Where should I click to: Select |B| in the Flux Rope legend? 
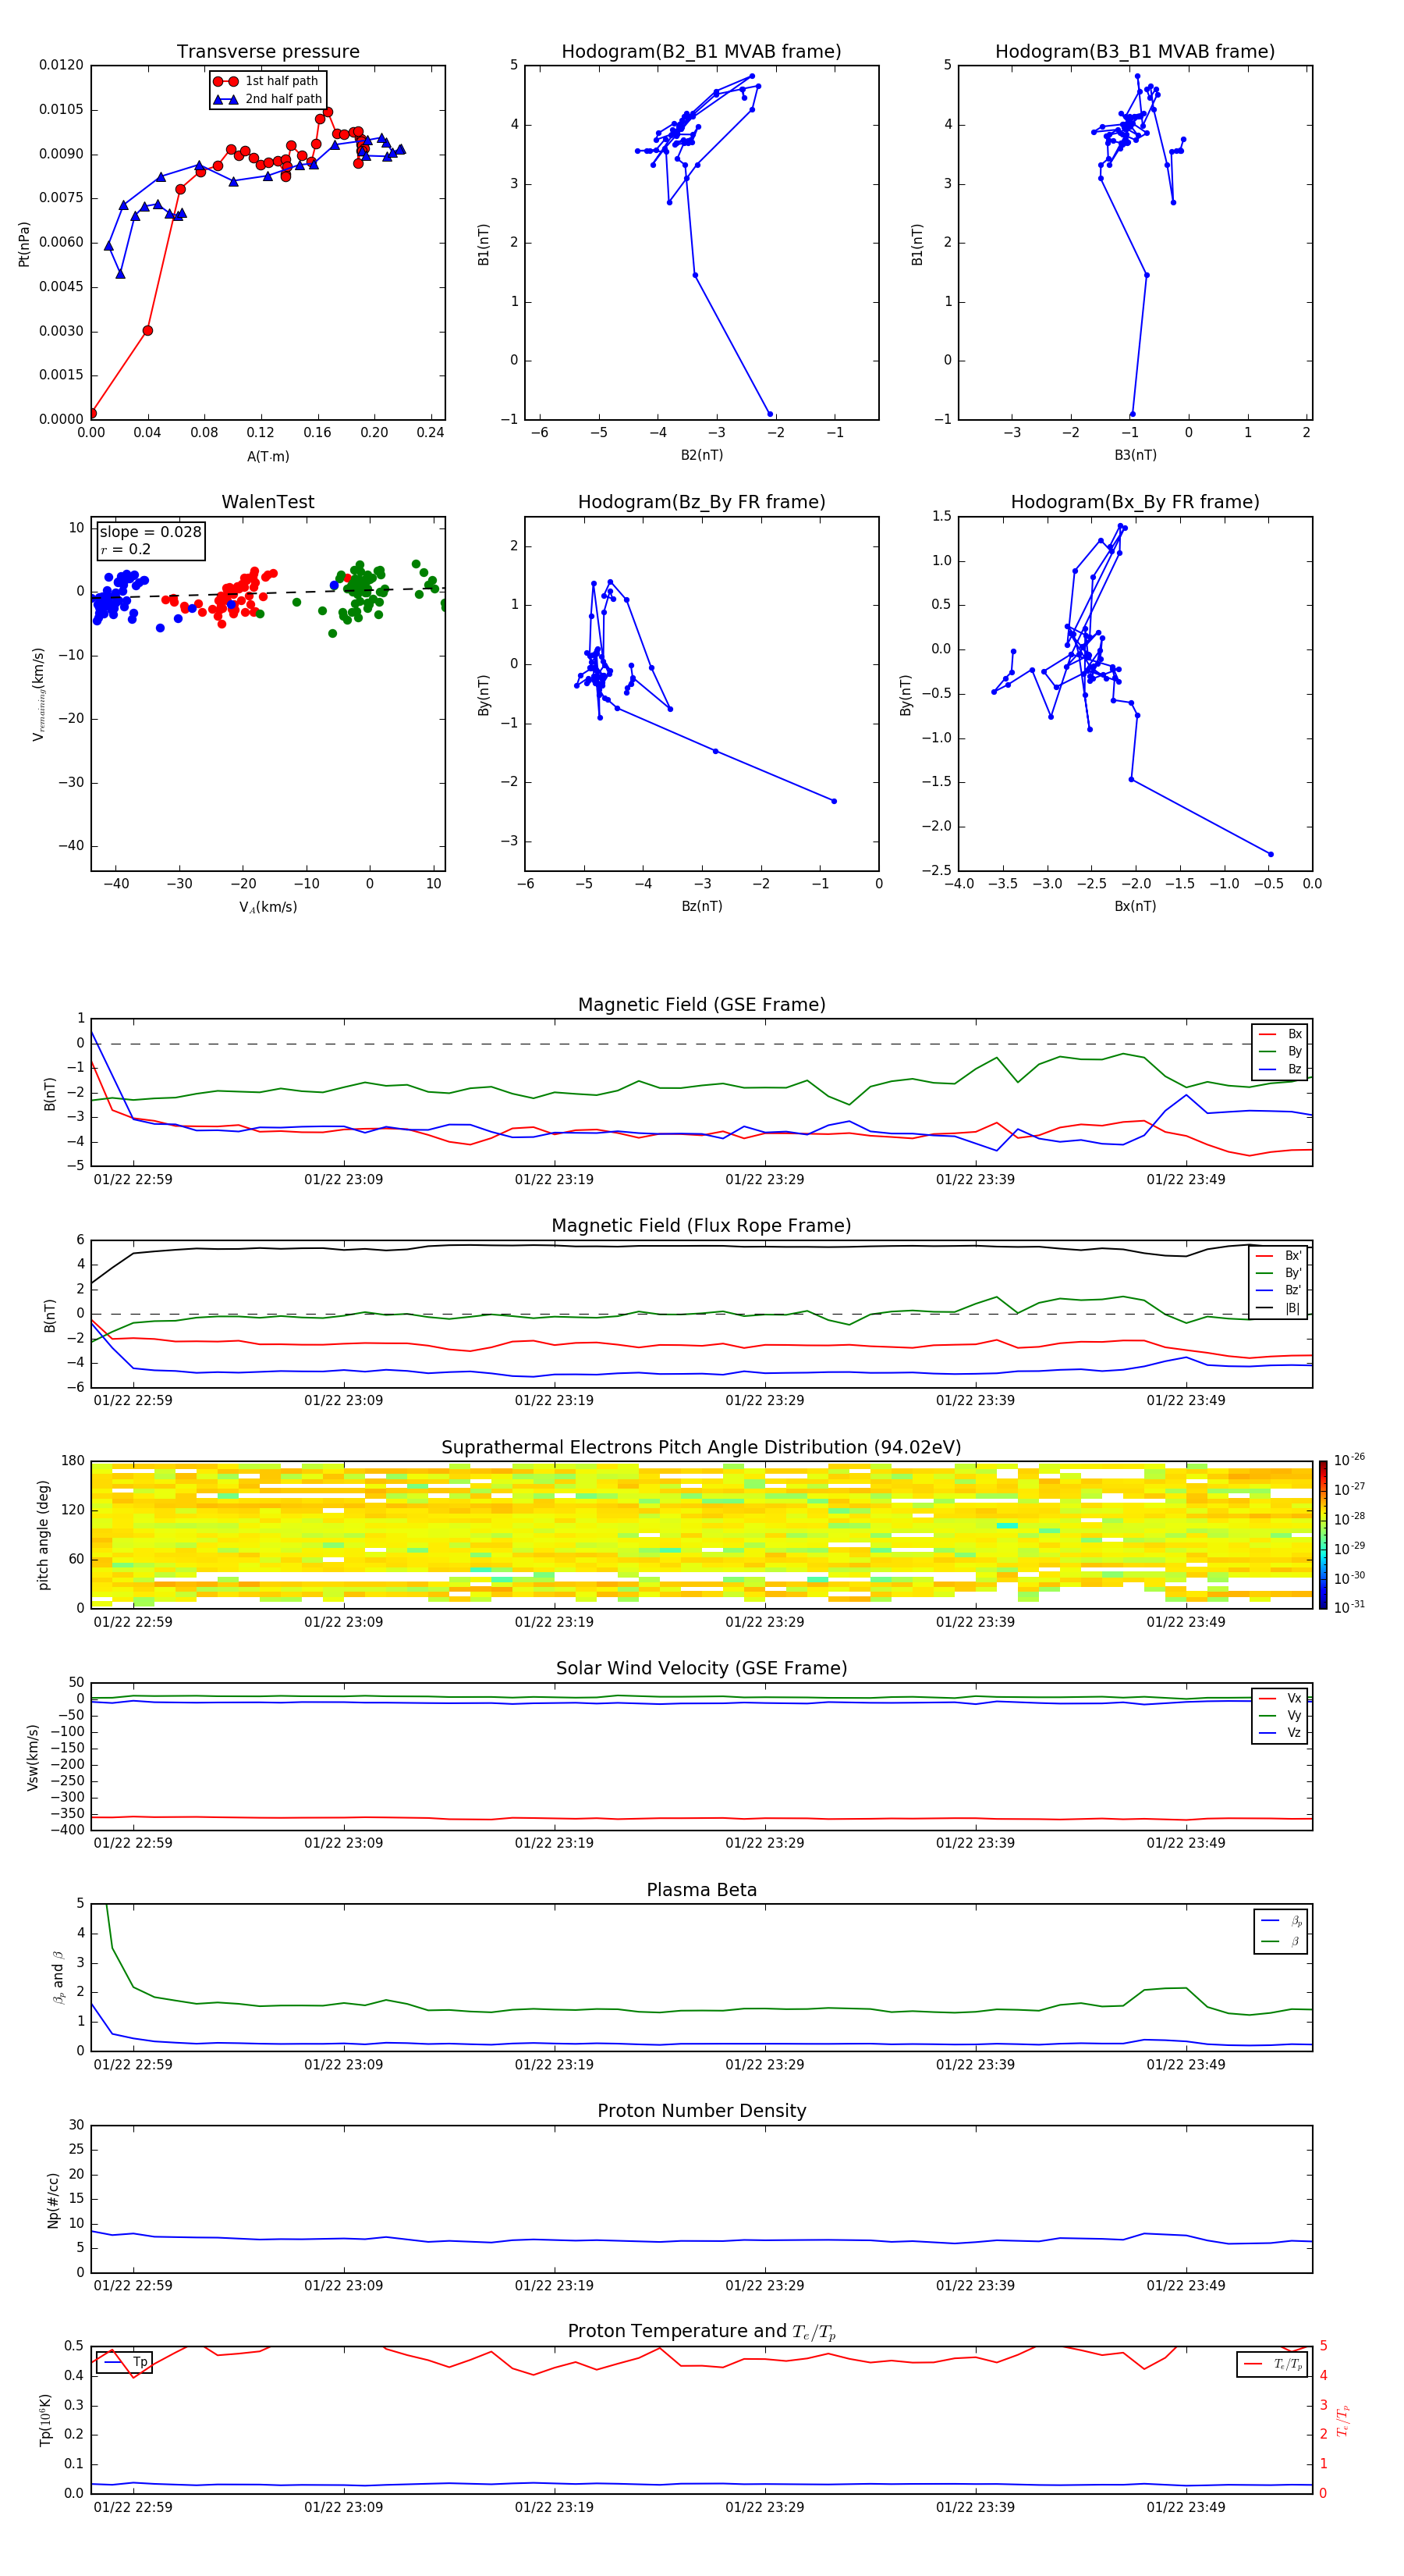1280,1308
